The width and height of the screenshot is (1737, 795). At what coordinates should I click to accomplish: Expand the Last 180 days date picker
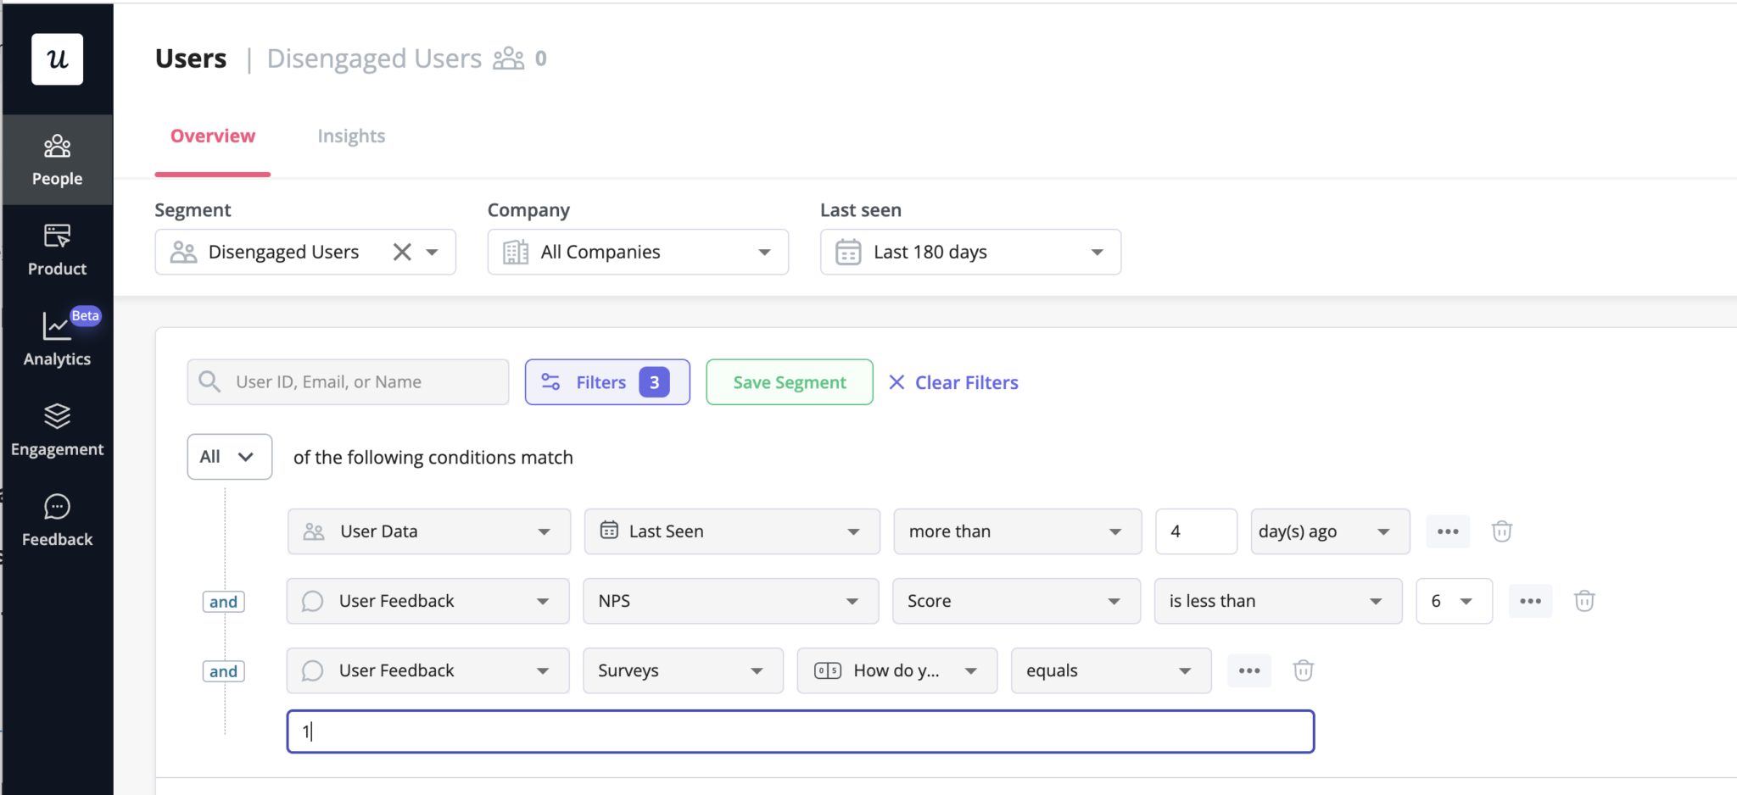[969, 252]
